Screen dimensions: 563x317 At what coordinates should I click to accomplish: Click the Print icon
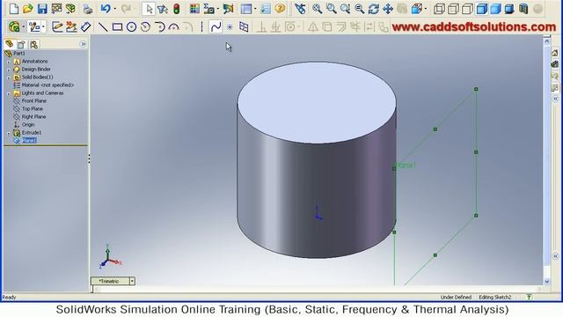(x=88, y=9)
